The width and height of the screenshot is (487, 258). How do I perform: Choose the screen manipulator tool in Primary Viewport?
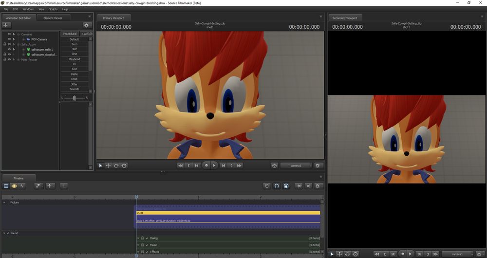click(x=124, y=166)
